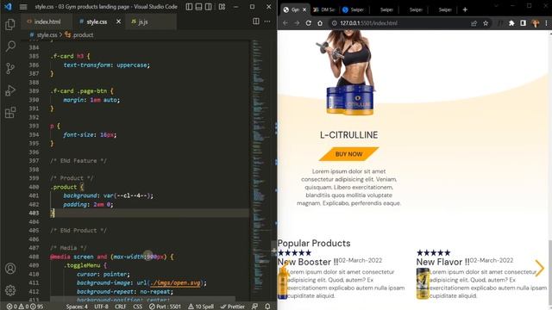This screenshot has width=552, height=310.
Task: Go to the browser home page
Action: (x=320, y=23)
